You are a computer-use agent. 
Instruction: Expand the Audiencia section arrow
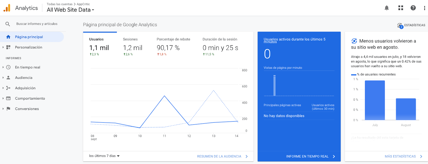click(3, 77)
